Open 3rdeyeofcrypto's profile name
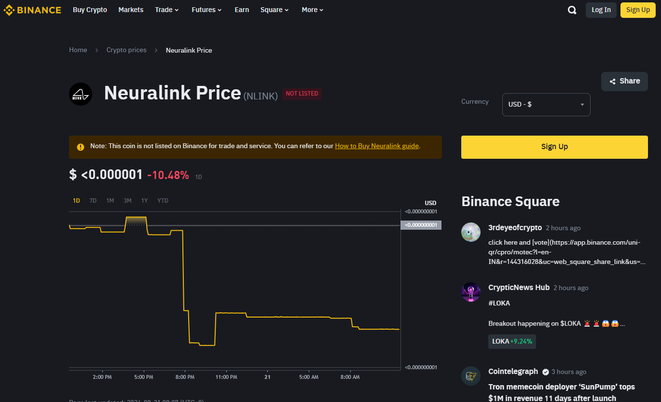This screenshot has width=661, height=402. 515,228
